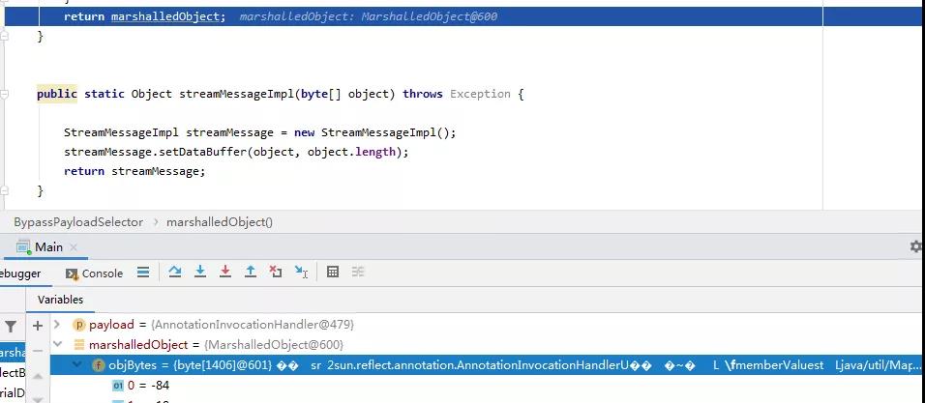The image size is (925, 403).
Task: Click the Show Execution Point lines icon
Action: point(143,273)
